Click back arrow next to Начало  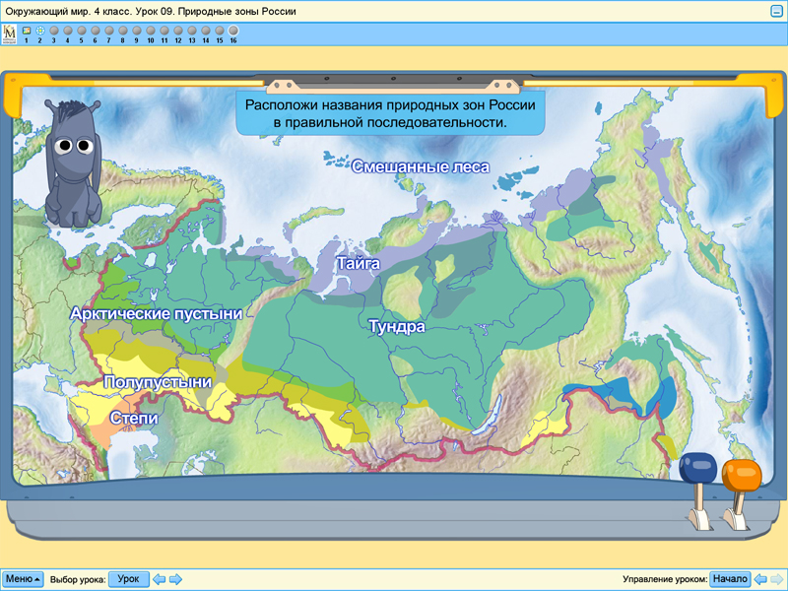(x=760, y=579)
